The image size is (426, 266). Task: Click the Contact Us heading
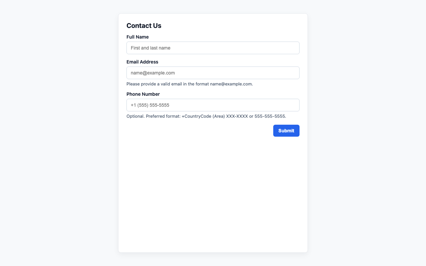(144, 26)
